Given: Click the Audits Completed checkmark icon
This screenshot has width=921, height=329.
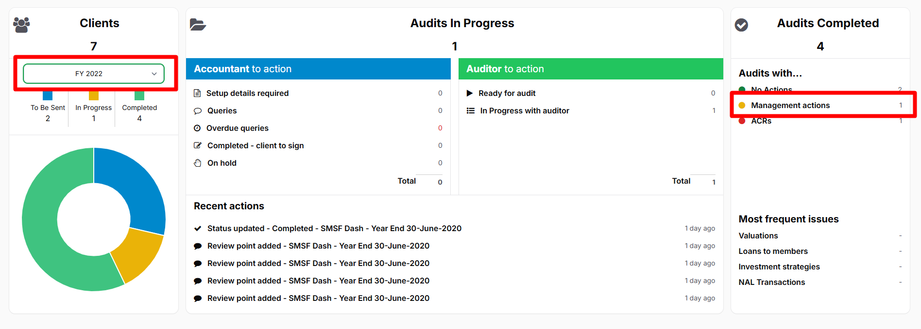Looking at the screenshot, I should pyautogui.click(x=741, y=25).
